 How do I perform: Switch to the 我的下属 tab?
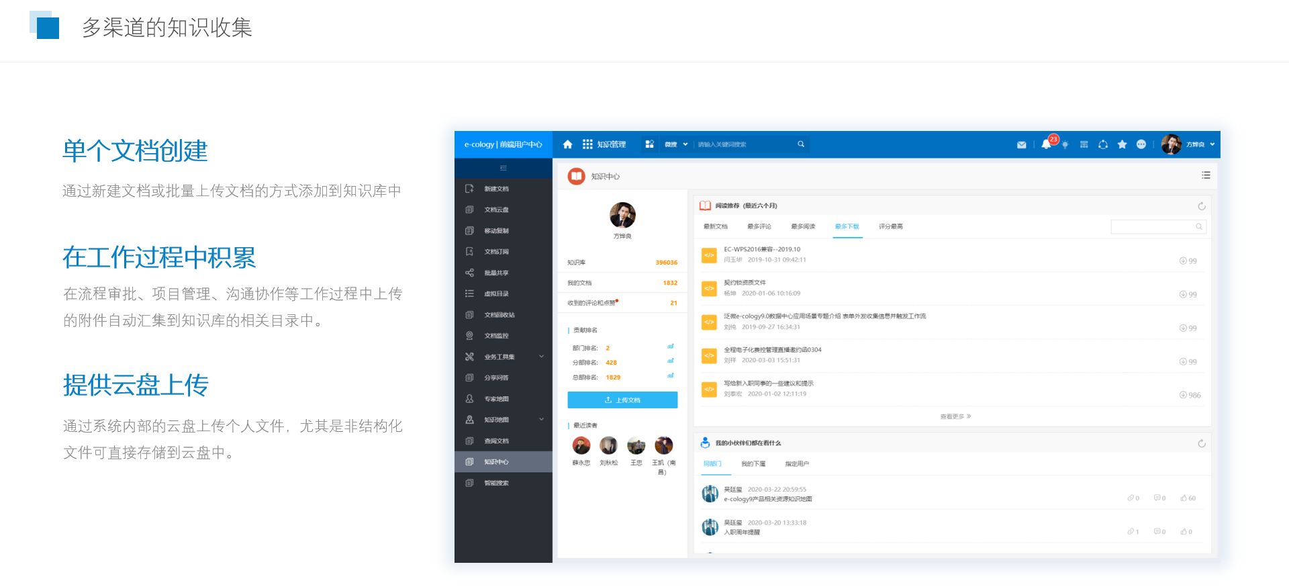[753, 464]
